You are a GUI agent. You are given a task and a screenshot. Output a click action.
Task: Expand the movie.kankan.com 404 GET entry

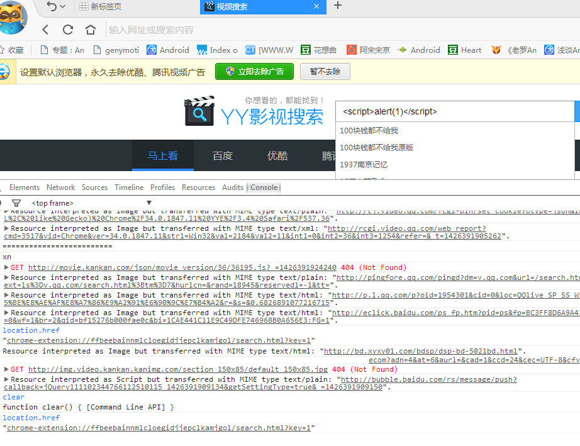(x=6, y=267)
